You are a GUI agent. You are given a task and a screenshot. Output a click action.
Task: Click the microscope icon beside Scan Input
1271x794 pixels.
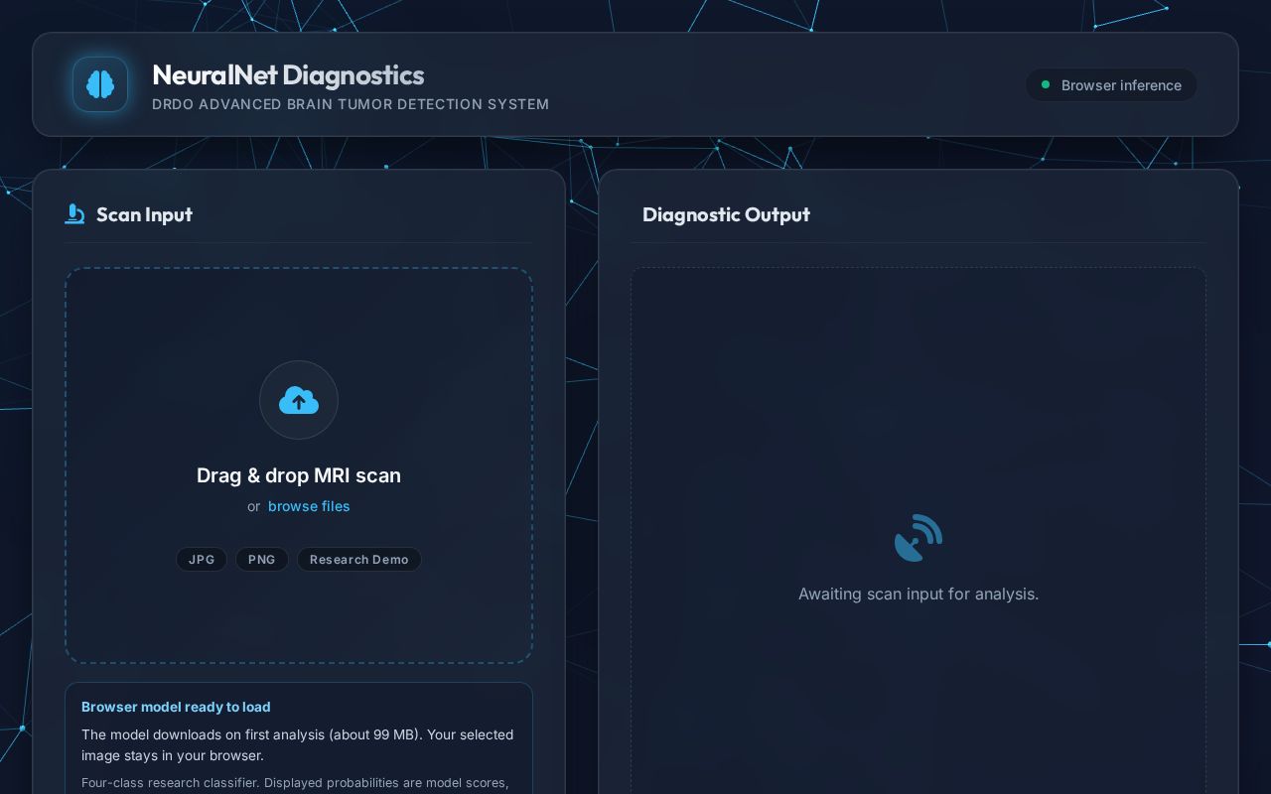pyautogui.click(x=74, y=214)
